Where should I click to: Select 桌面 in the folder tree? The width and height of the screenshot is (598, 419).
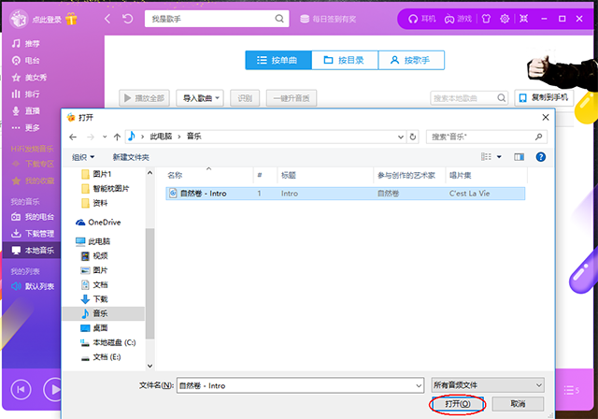(x=100, y=328)
